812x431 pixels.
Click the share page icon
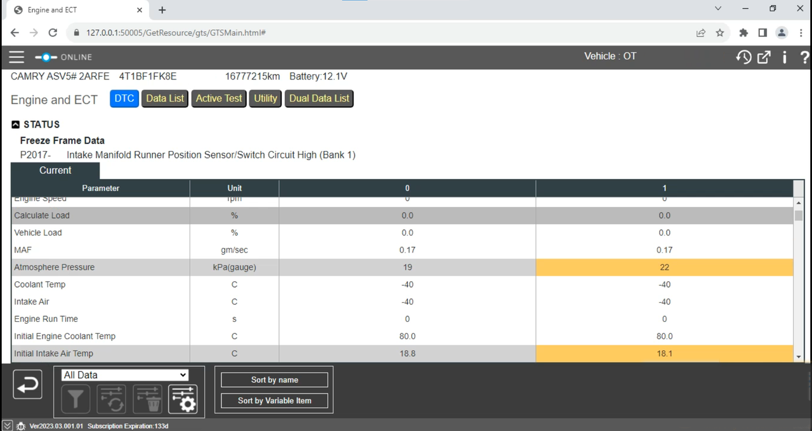point(701,32)
